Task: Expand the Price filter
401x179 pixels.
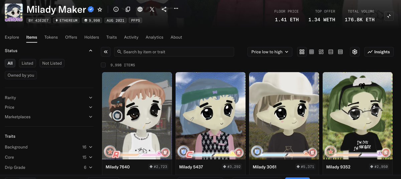Action: tap(49, 107)
